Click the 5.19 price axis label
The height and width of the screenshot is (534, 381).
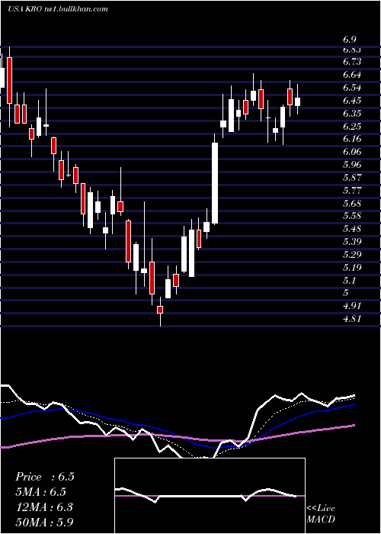point(352,267)
